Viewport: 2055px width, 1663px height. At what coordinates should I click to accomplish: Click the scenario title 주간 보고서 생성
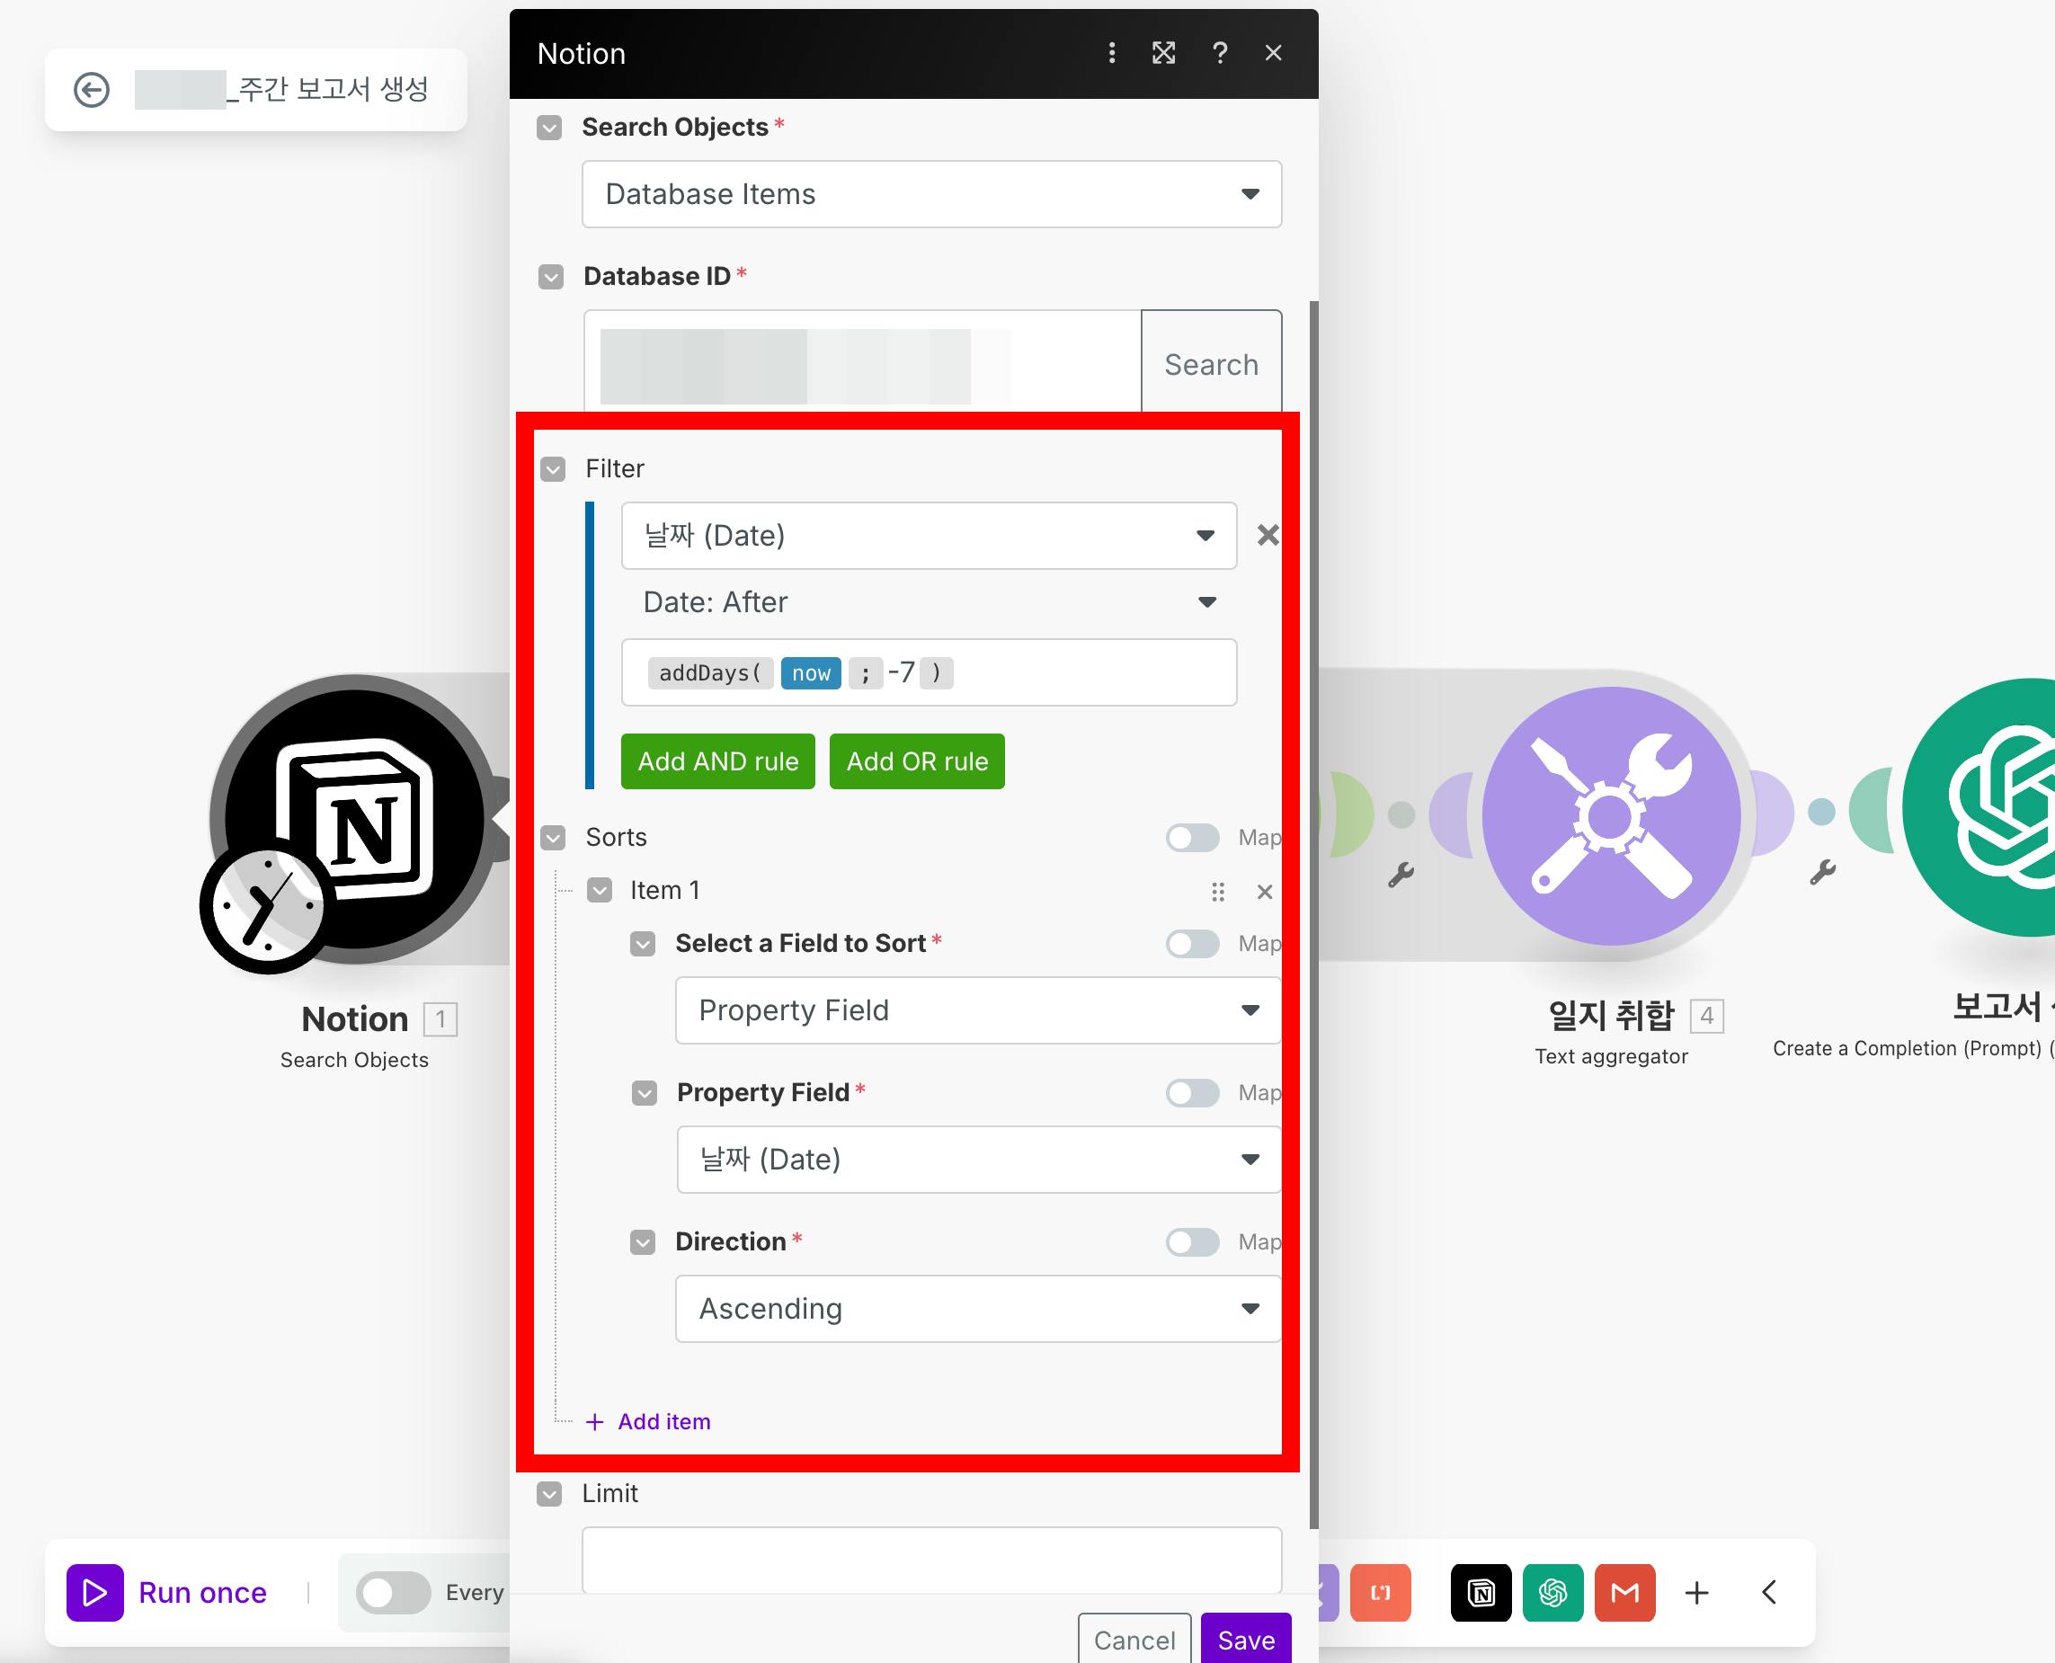[333, 90]
